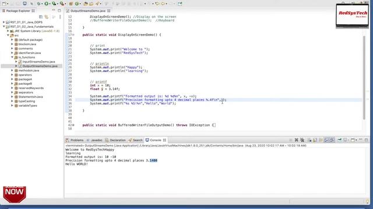The height and width of the screenshot is (209, 373).
Task: Select typeCasting package
Action: pos(27,101)
